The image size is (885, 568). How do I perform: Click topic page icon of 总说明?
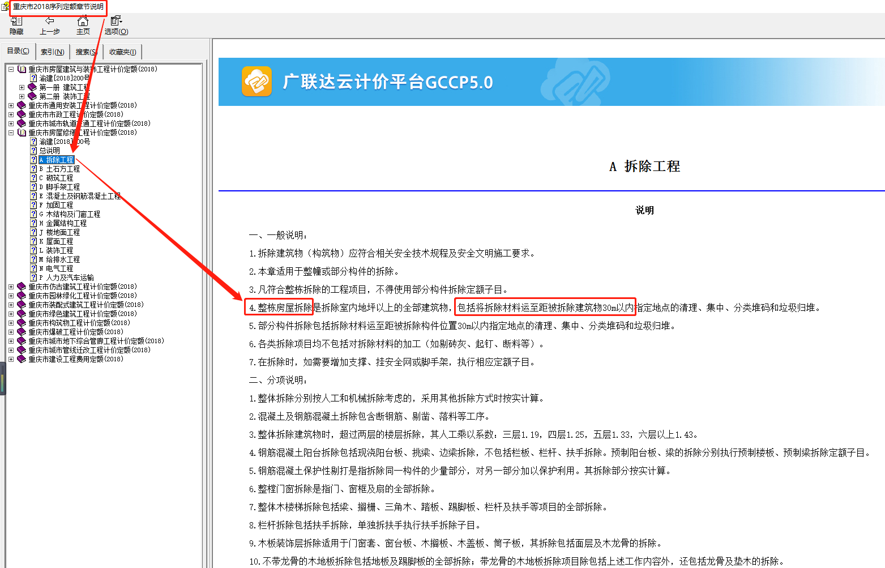33,151
